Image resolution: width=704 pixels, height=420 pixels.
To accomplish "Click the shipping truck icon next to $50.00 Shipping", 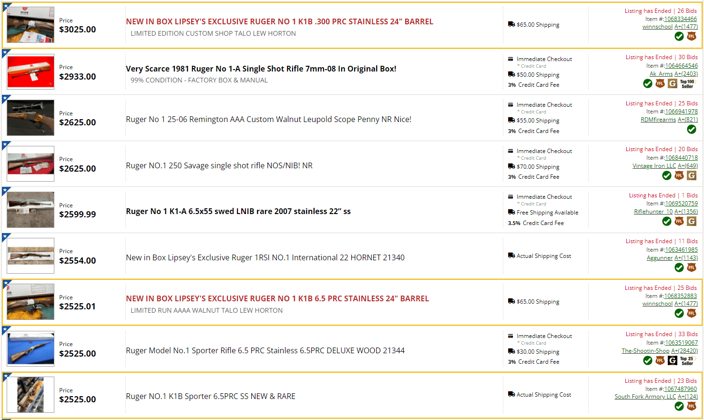I will tap(511, 74).
